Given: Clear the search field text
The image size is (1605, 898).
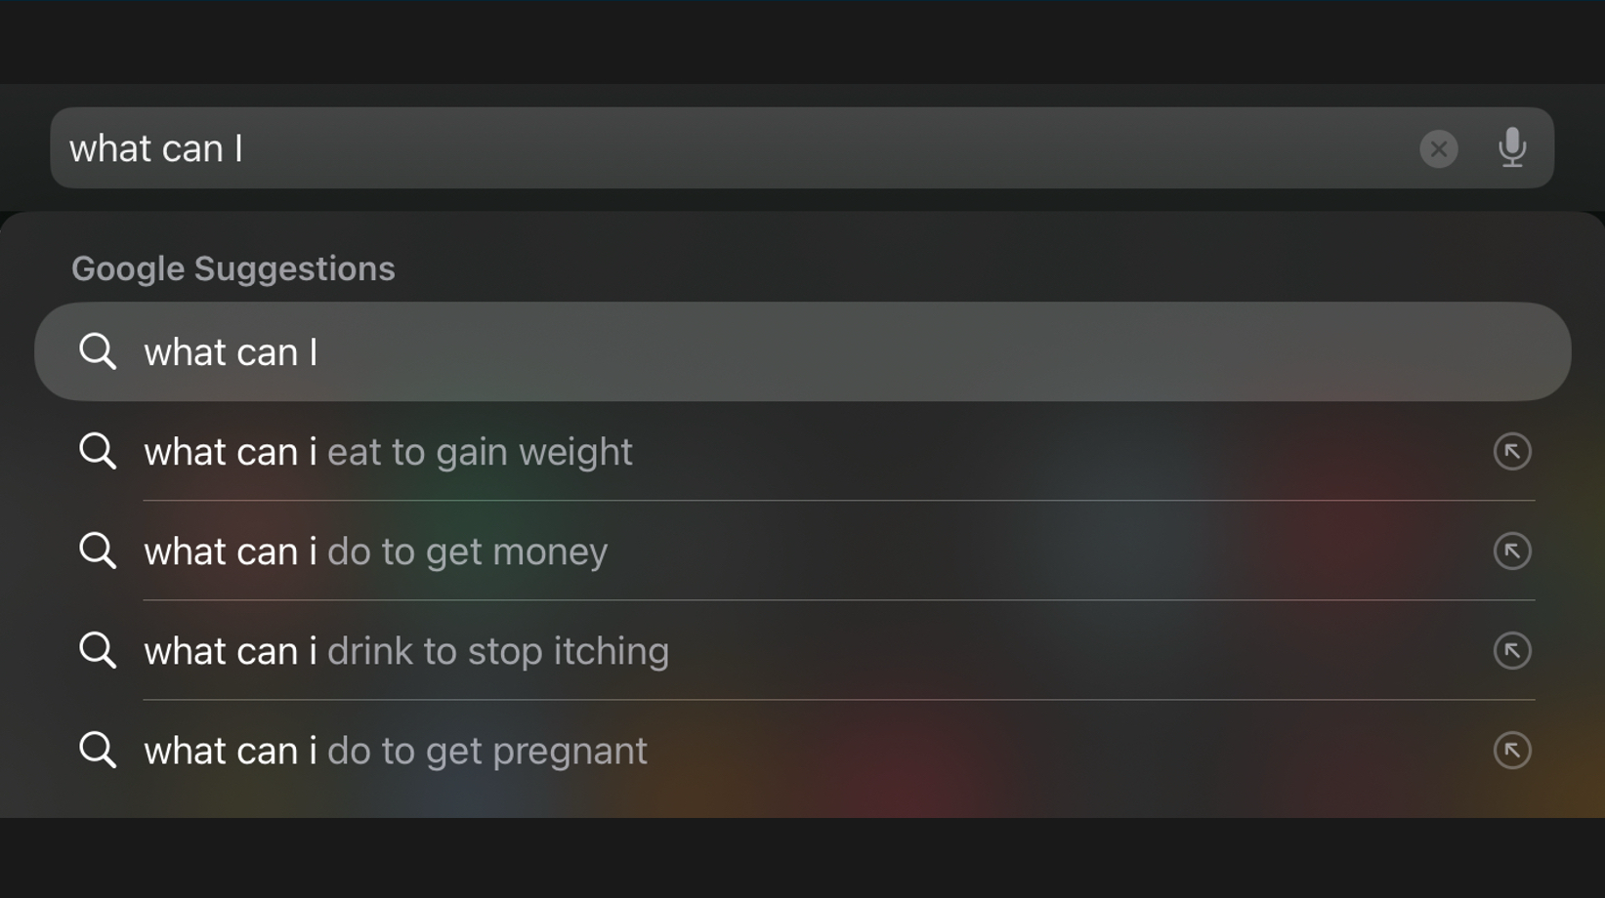Looking at the screenshot, I should point(1438,148).
